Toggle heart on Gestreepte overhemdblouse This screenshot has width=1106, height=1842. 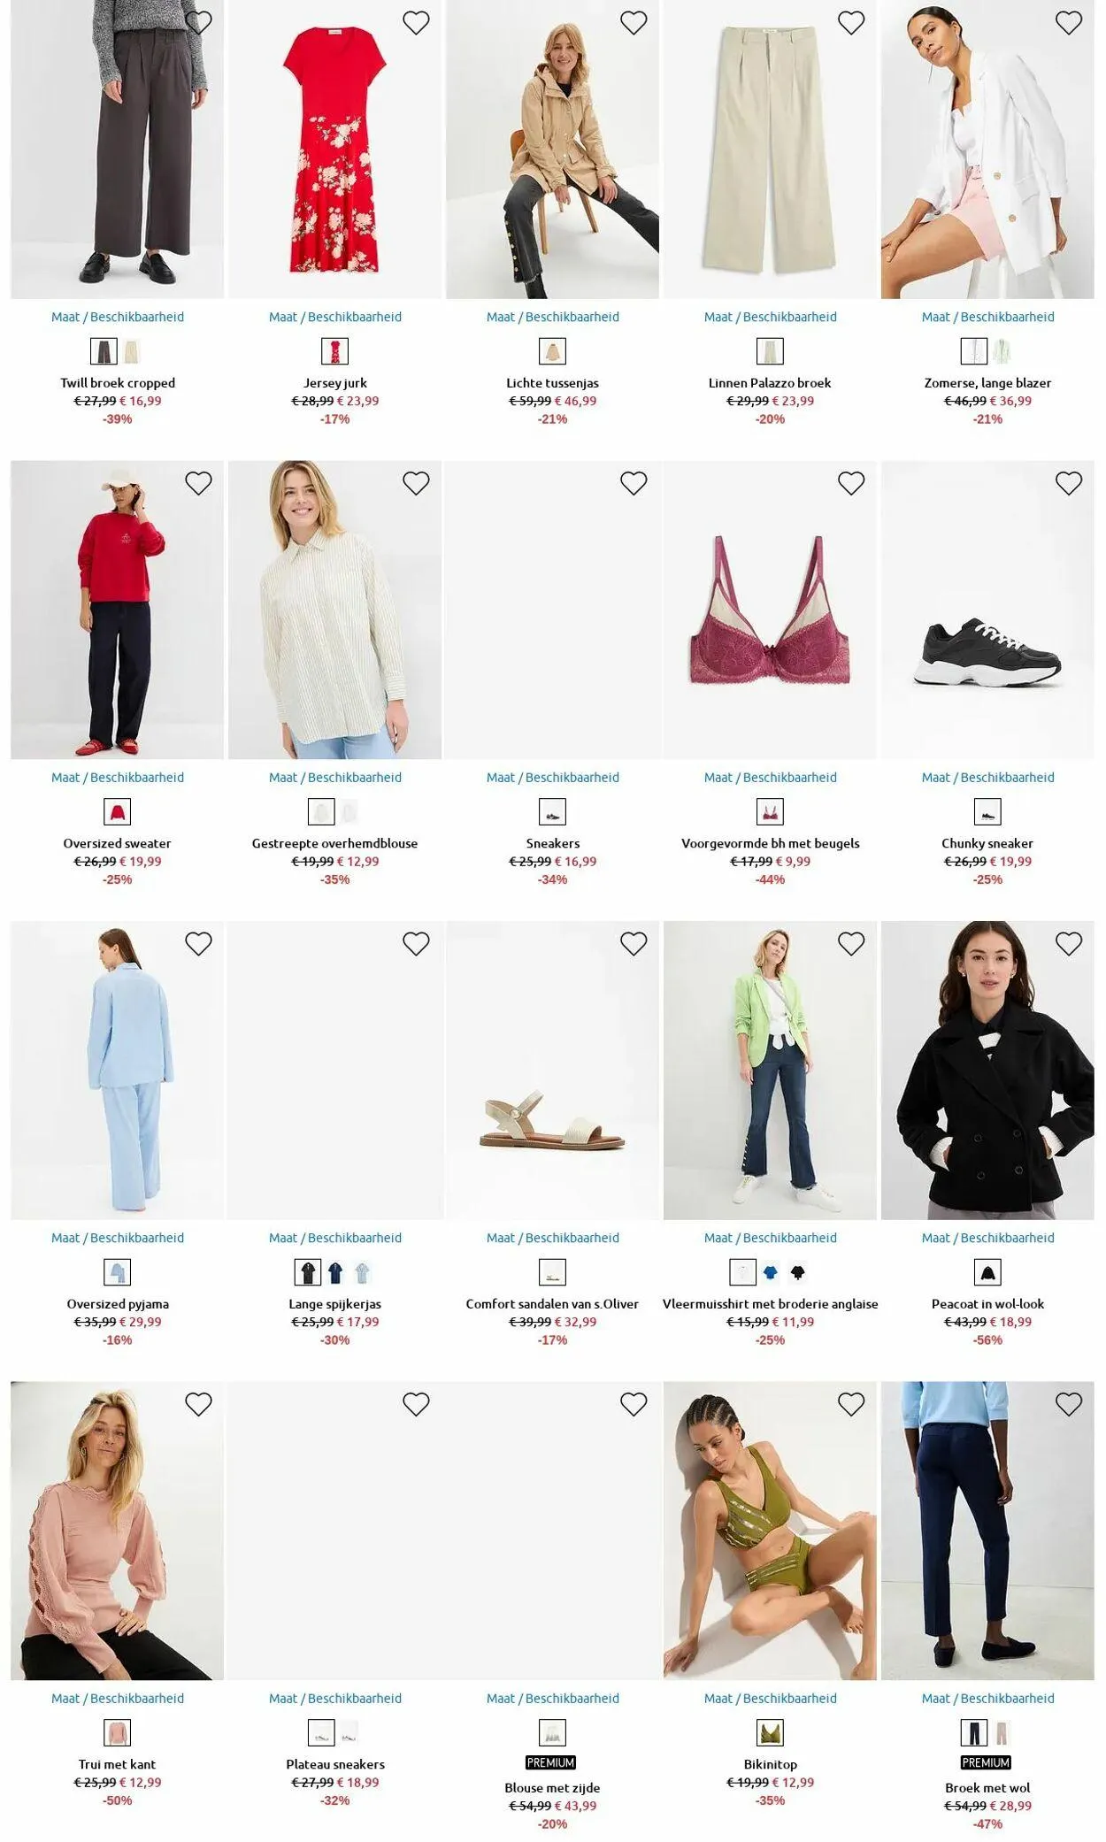pos(416,483)
